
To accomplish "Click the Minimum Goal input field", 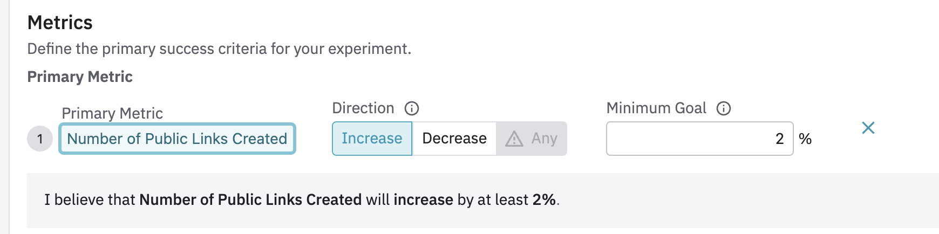I will (x=699, y=139).
